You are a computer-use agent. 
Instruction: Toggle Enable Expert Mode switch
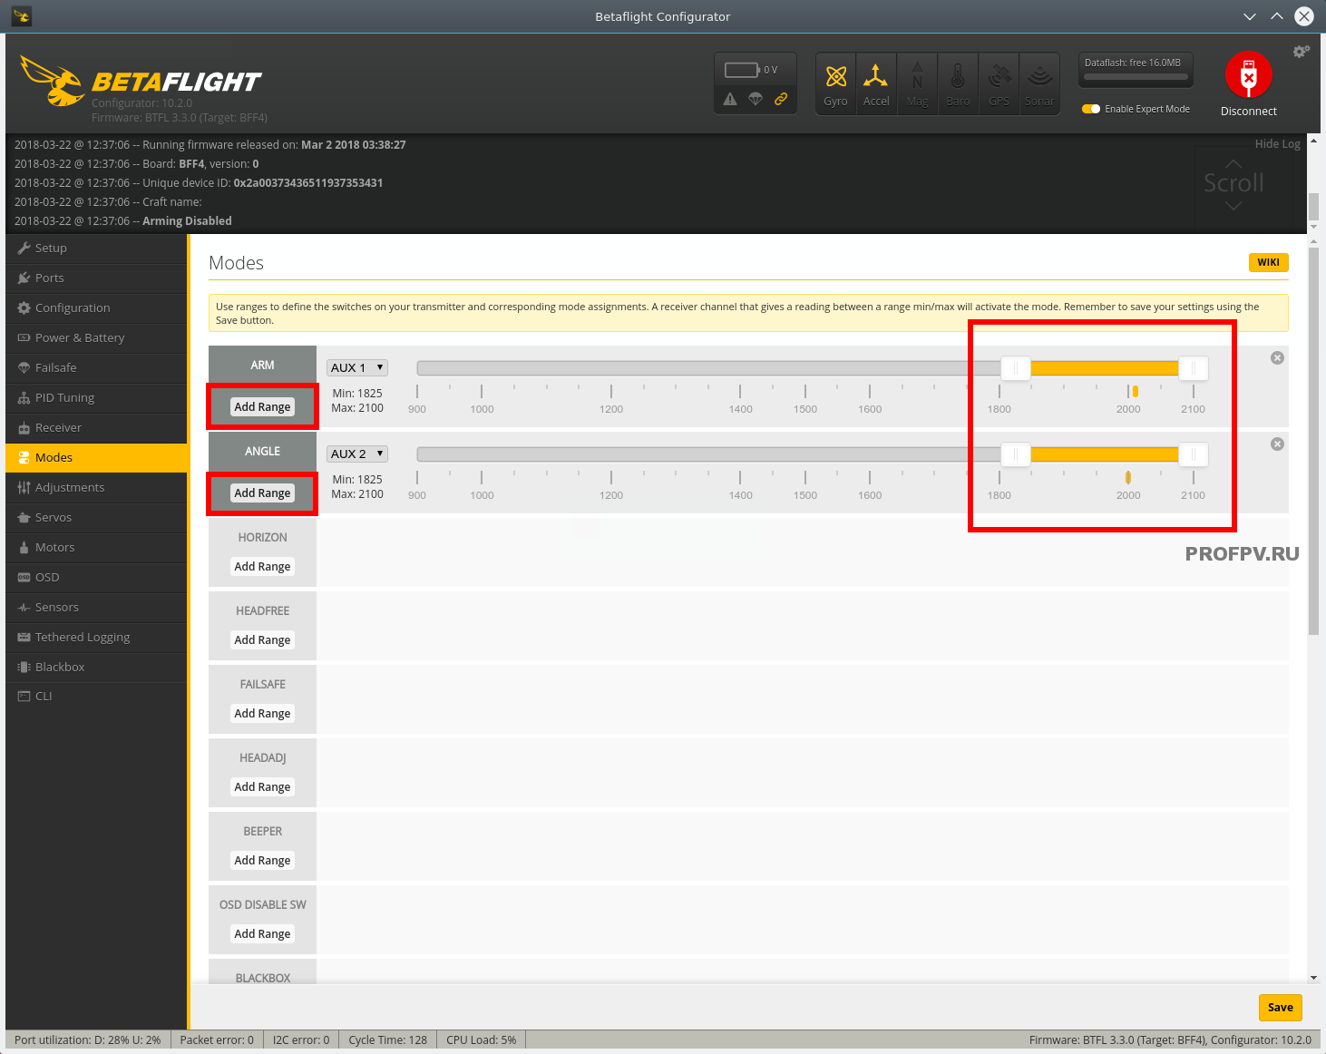point(1091,109)
